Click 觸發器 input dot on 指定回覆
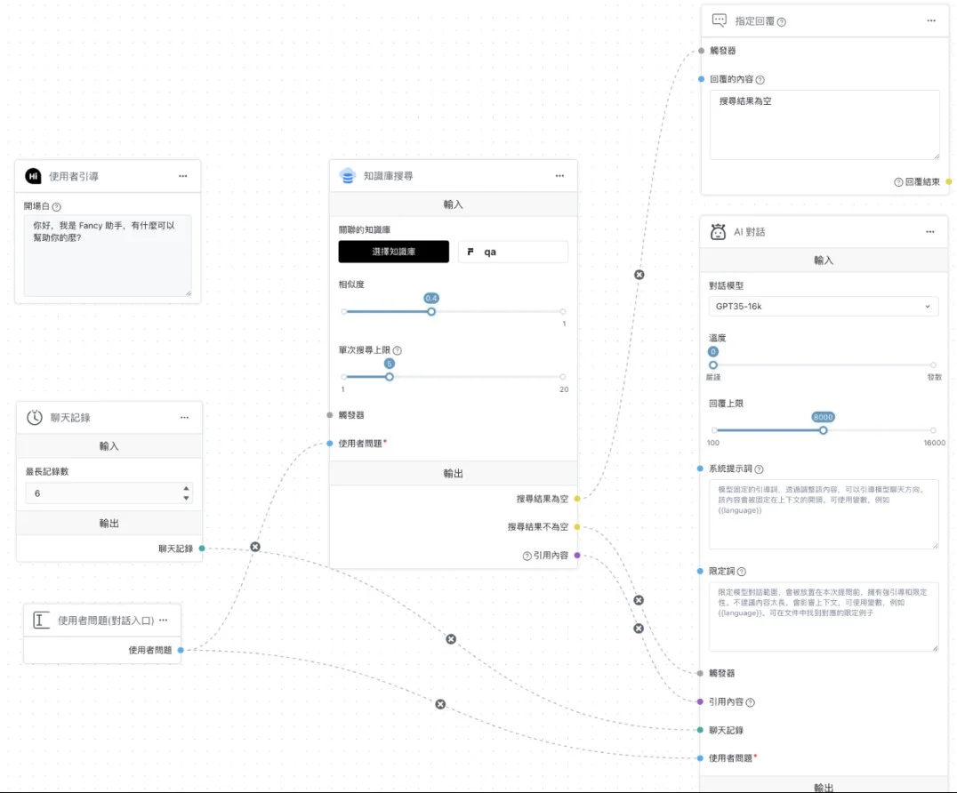957x793 pixels. coord(701,51)
